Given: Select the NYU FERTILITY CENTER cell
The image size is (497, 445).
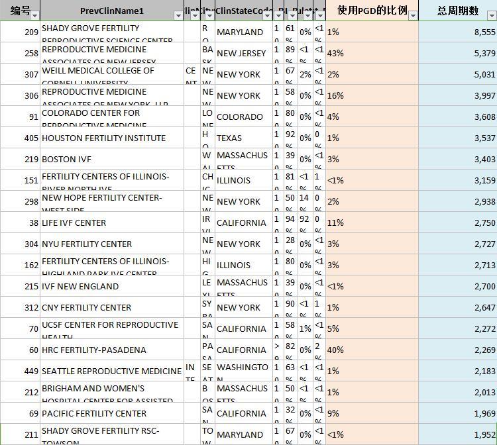Looking at the screenshot, I should pyautogui.click(x=112, y=244).
